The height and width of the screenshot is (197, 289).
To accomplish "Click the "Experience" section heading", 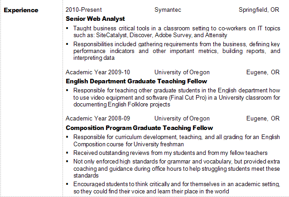I will tap(21, 10).
